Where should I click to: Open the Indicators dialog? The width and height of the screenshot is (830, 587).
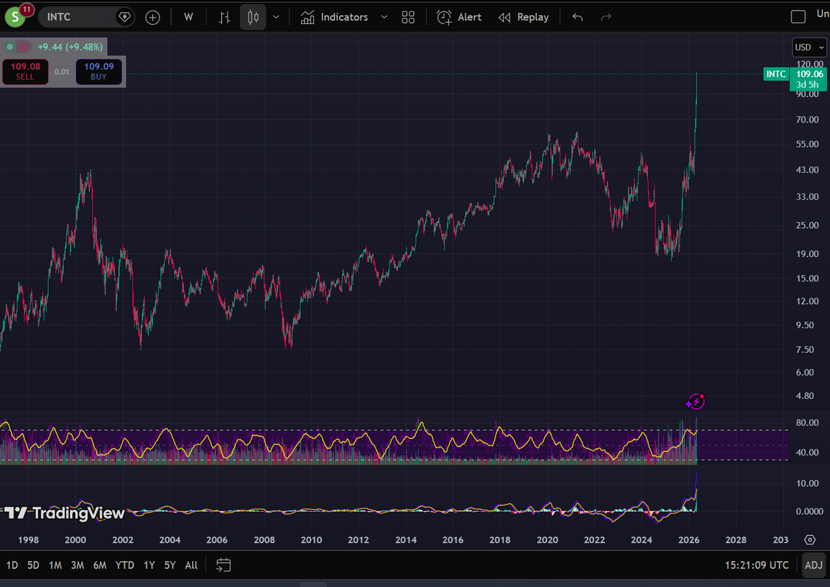coord(334,17)
